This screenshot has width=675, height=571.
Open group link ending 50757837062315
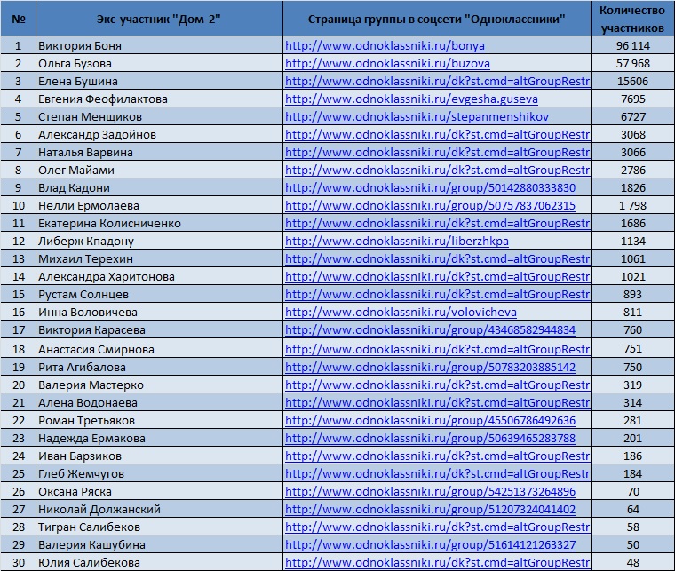click(x=430, y=205)
